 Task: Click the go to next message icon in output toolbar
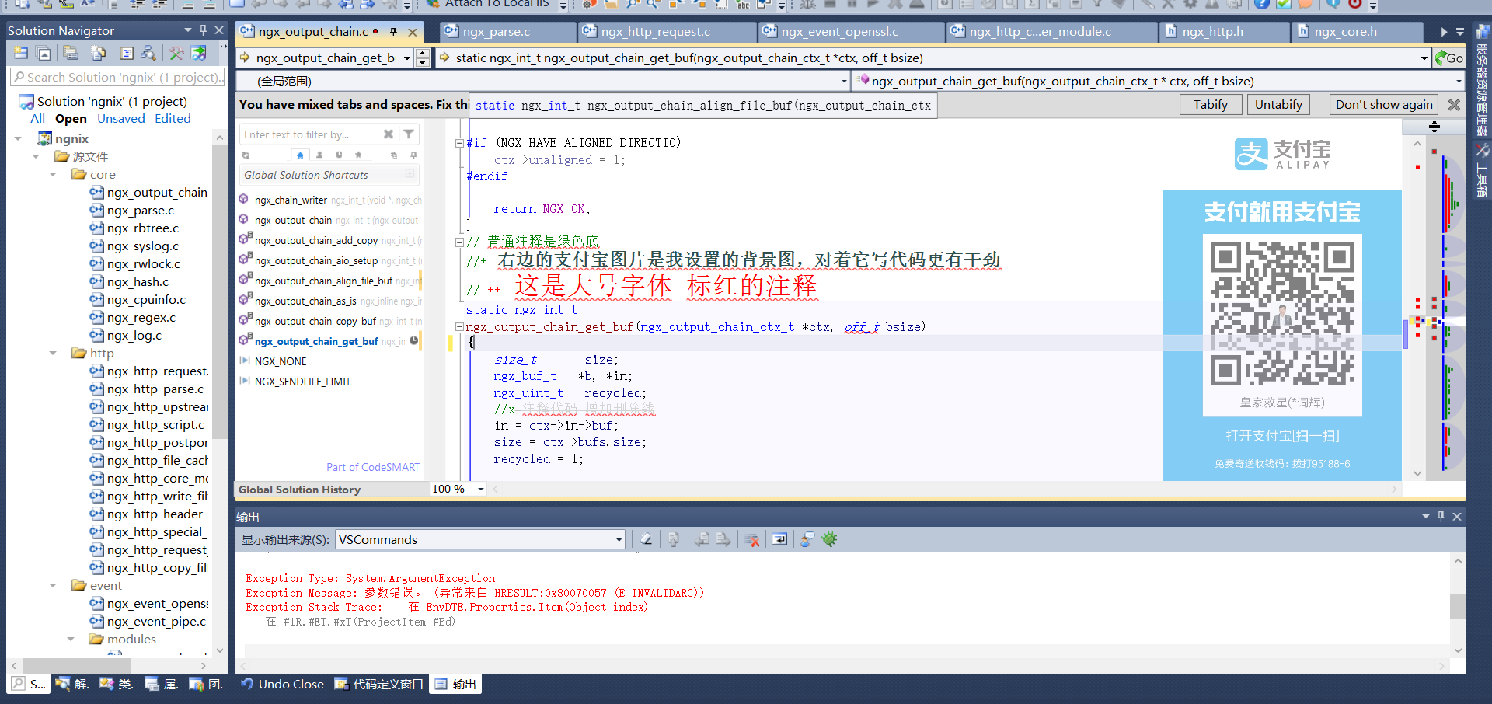(723, 539)
